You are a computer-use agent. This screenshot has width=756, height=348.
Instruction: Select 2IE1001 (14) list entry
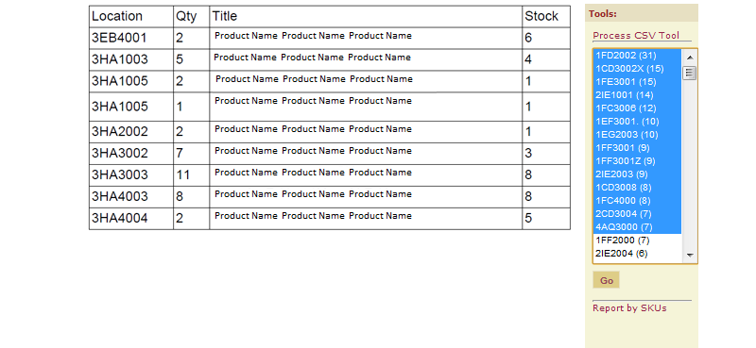coord(637,95)
